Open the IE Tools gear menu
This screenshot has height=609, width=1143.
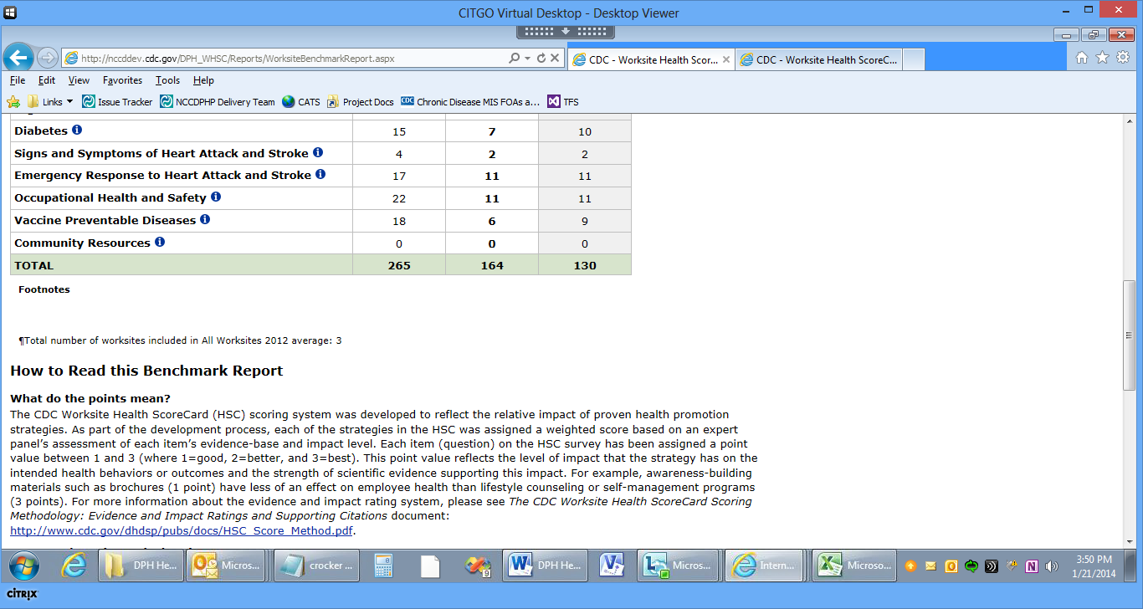coord(1122,58)
